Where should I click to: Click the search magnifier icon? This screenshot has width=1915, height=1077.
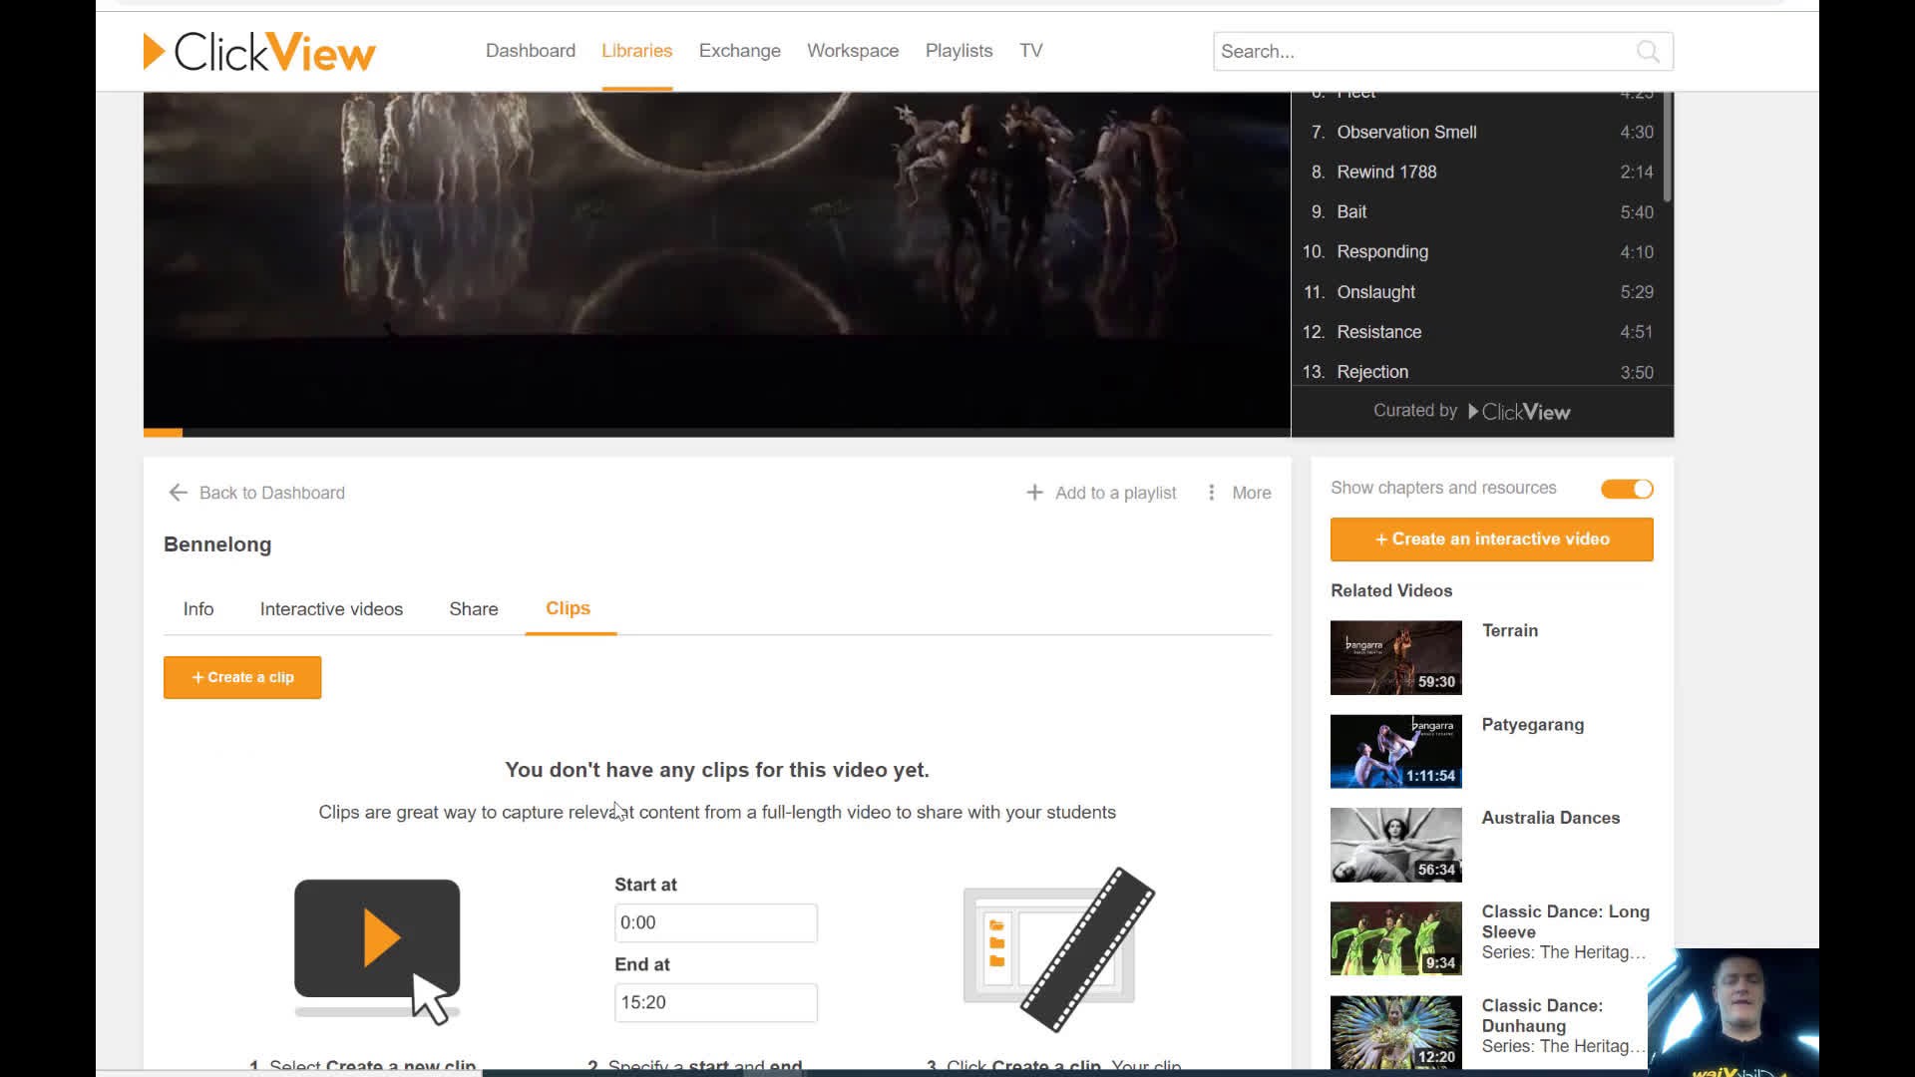(1648, 52)
